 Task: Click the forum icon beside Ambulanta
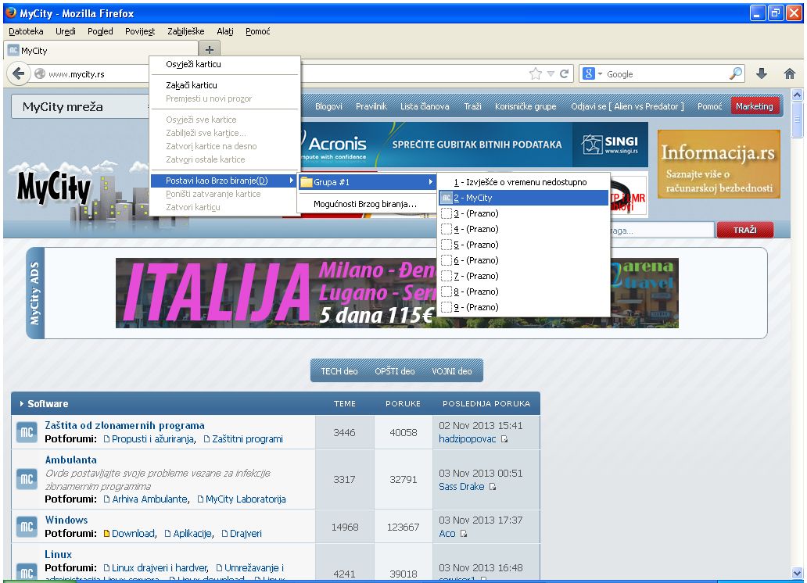[x=27, y=480]
